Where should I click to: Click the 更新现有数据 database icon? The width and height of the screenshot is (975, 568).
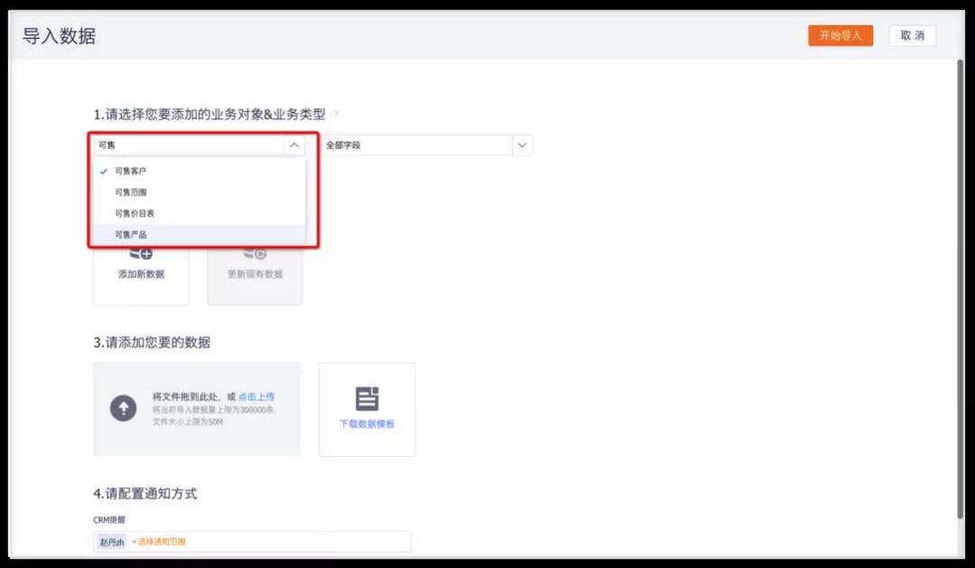point(255,255)
